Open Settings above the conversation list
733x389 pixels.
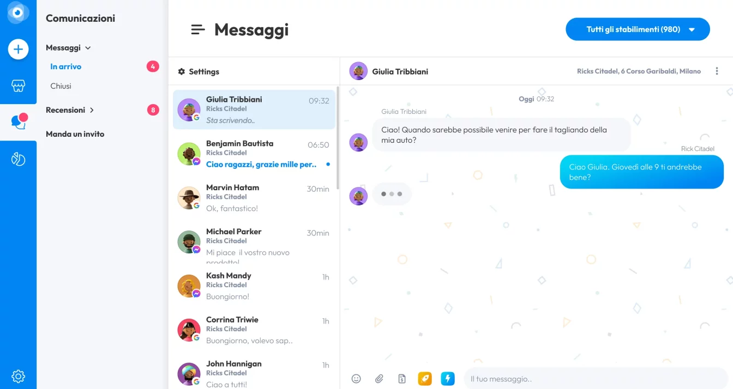[x=199, y=71]
